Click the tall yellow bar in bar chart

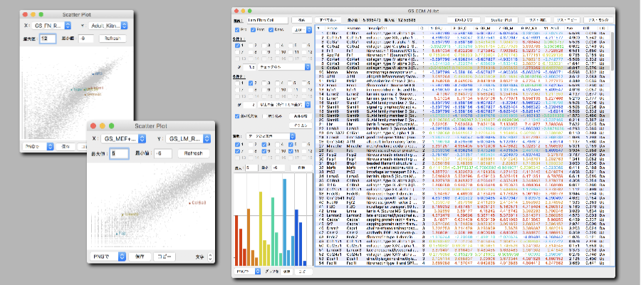[x=260, y=228]
